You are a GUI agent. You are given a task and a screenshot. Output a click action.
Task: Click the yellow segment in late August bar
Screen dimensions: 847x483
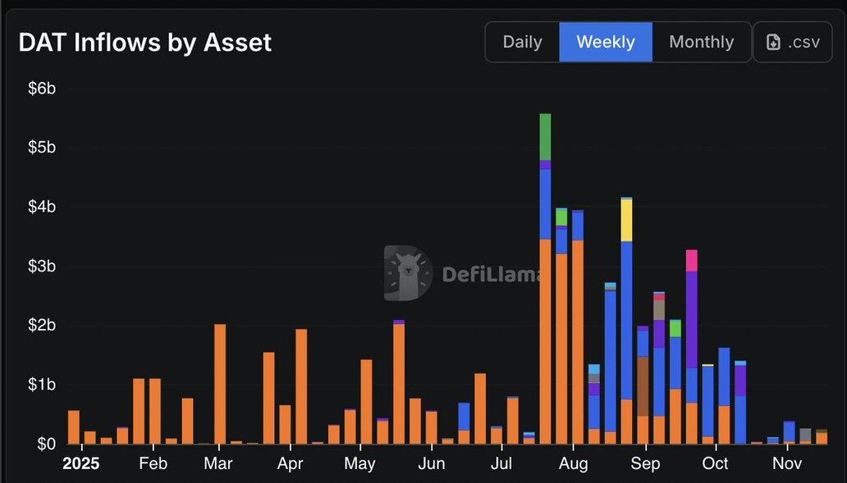(x=626, y=220)
